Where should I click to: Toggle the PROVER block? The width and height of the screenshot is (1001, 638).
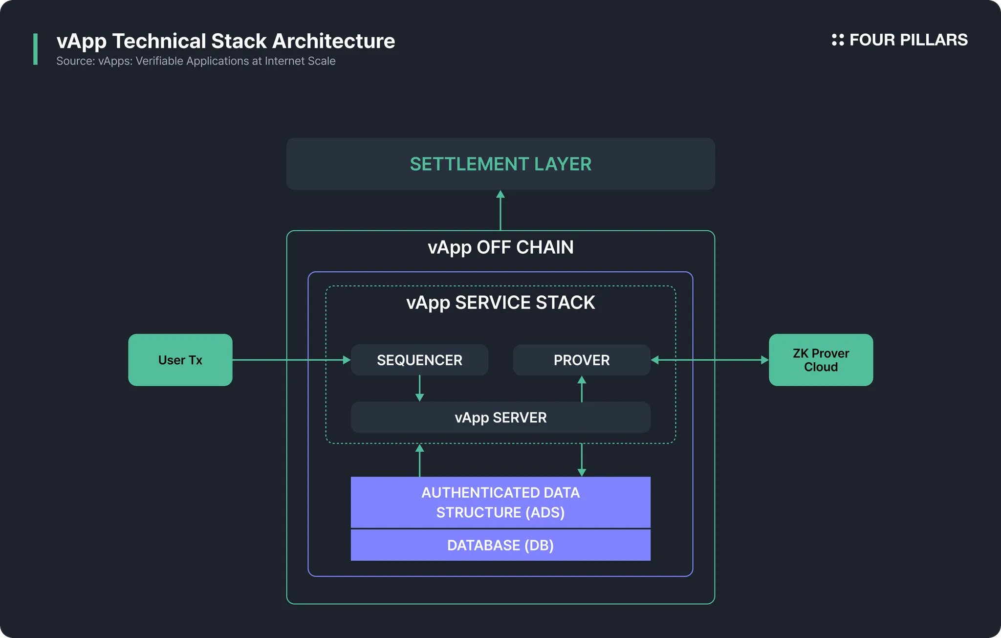click(x=582, y=360)
